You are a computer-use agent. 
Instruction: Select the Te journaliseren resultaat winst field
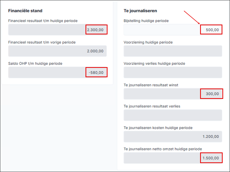click(173, 94)
